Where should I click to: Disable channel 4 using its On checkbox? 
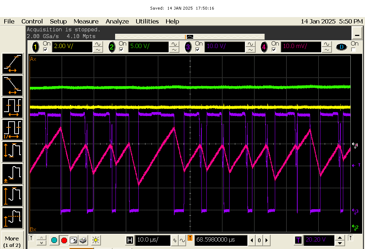pos(274,49)
